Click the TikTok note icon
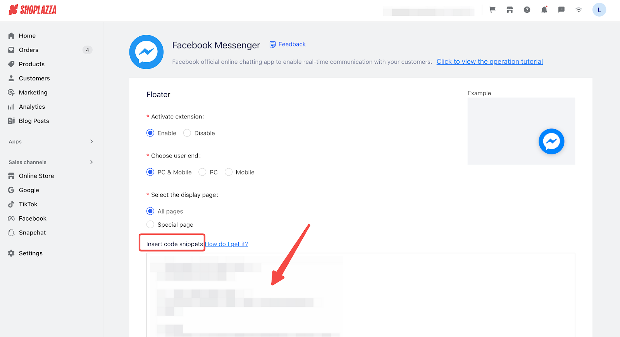 [x=11, y=204]
